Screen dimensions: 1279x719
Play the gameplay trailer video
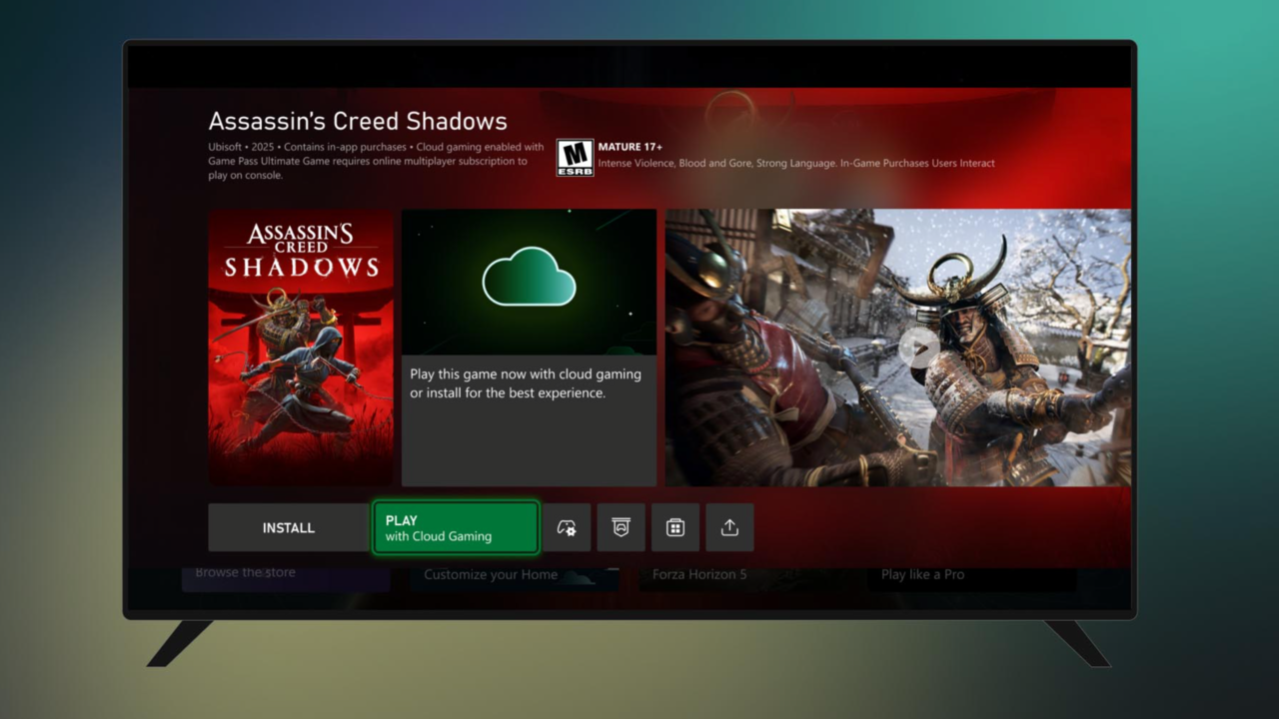(918, 348)
